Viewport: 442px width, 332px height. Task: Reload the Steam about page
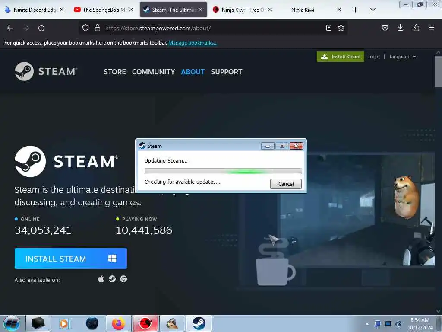(x=41, y=28)
